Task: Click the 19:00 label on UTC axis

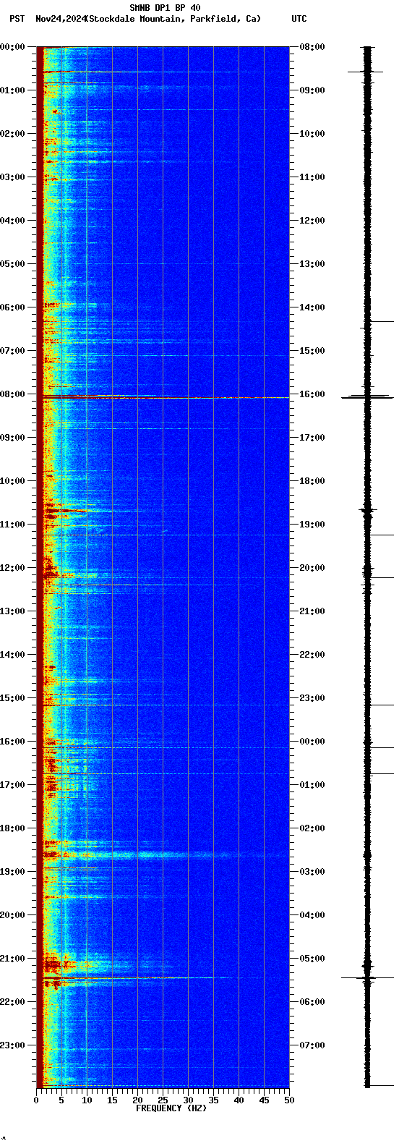Action: (312, 525)
